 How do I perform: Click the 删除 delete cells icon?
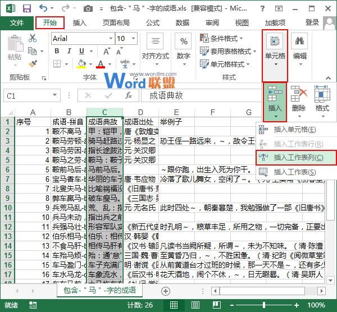[x=299, y=94]
